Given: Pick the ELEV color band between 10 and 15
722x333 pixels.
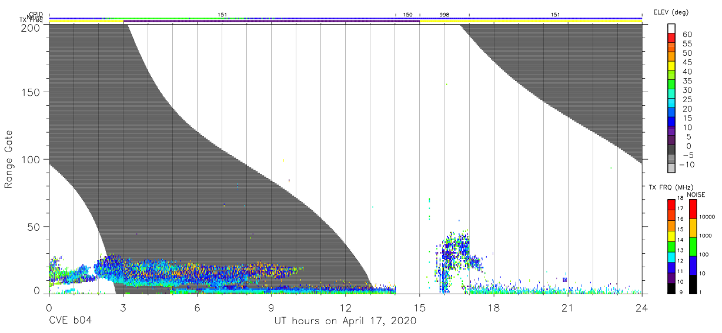Looking at the screenshot, I should pos(672,122).
